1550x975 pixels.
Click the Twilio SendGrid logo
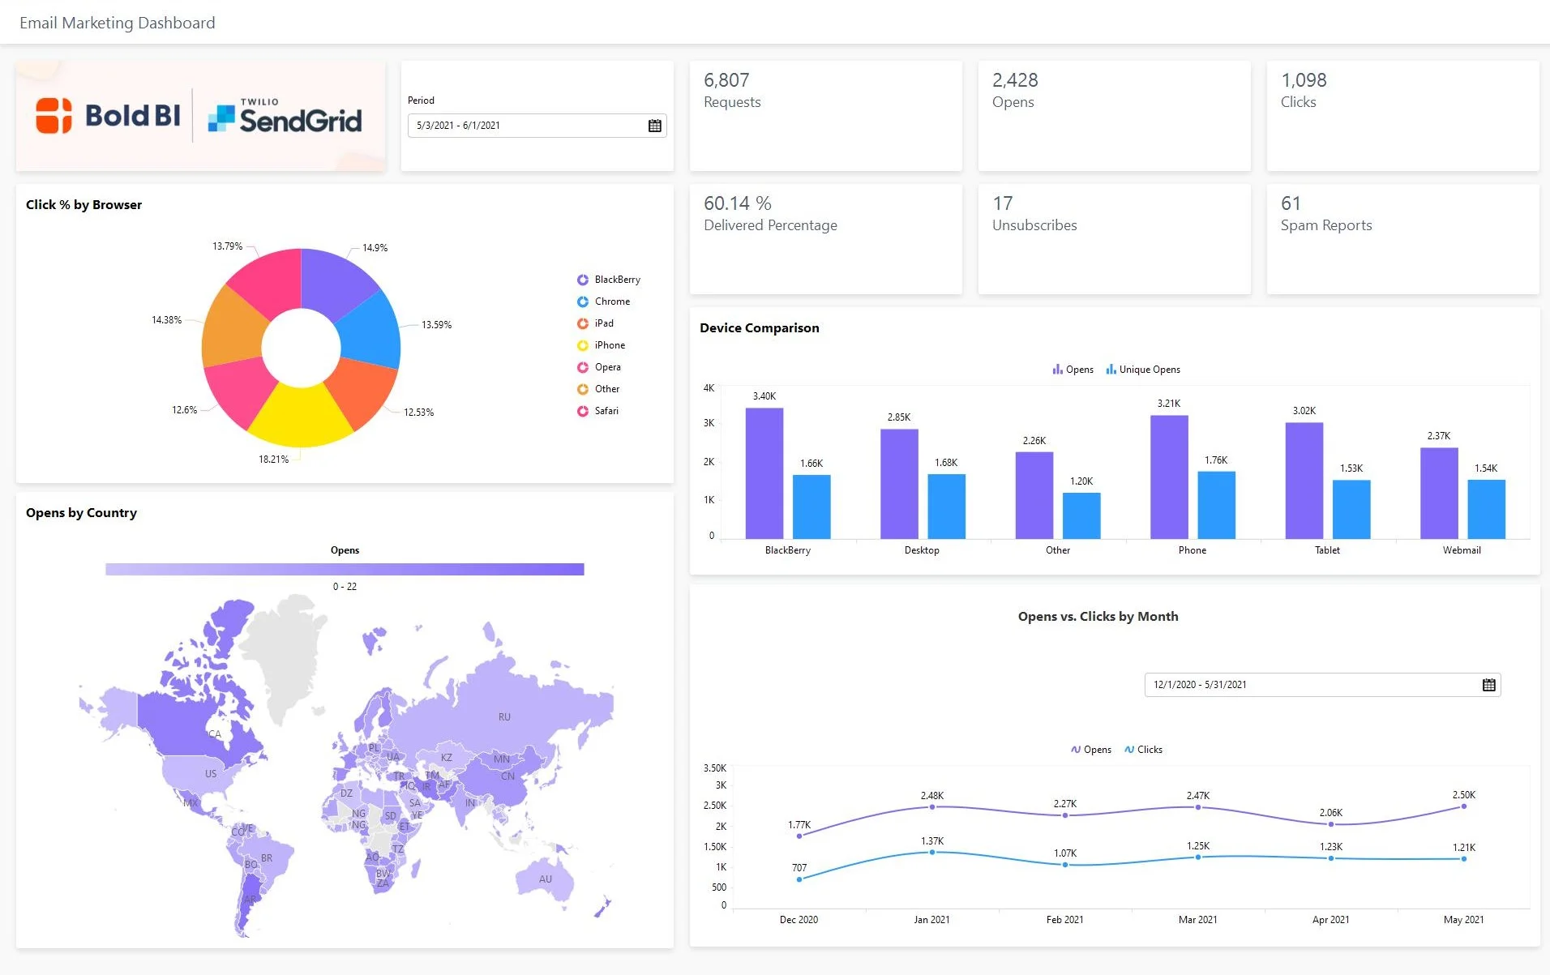(x=287, y=116)
